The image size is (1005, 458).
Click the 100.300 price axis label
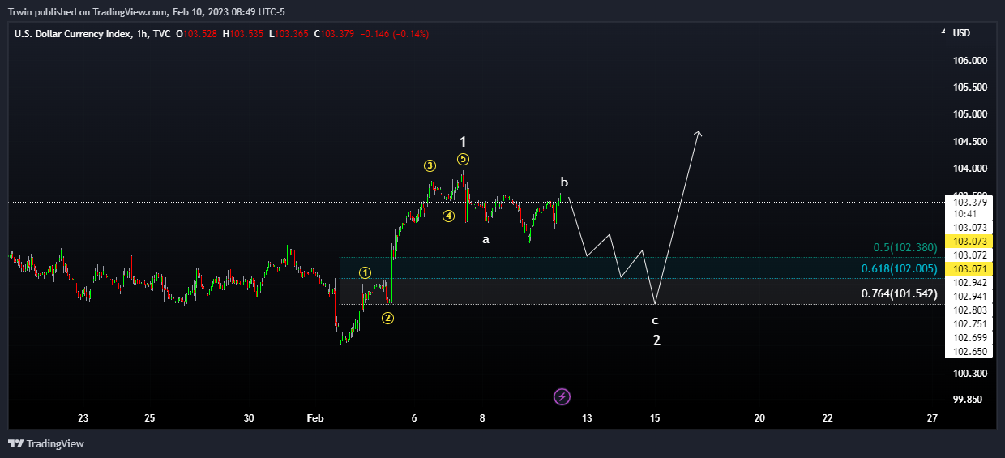pyautogui.click(x=970, y=374)
